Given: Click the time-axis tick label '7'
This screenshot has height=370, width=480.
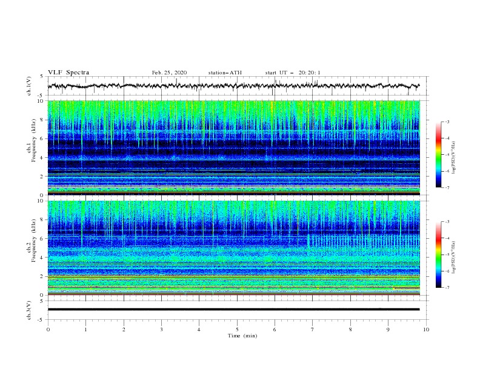Looking at the screenshot, I should (313, 329).
